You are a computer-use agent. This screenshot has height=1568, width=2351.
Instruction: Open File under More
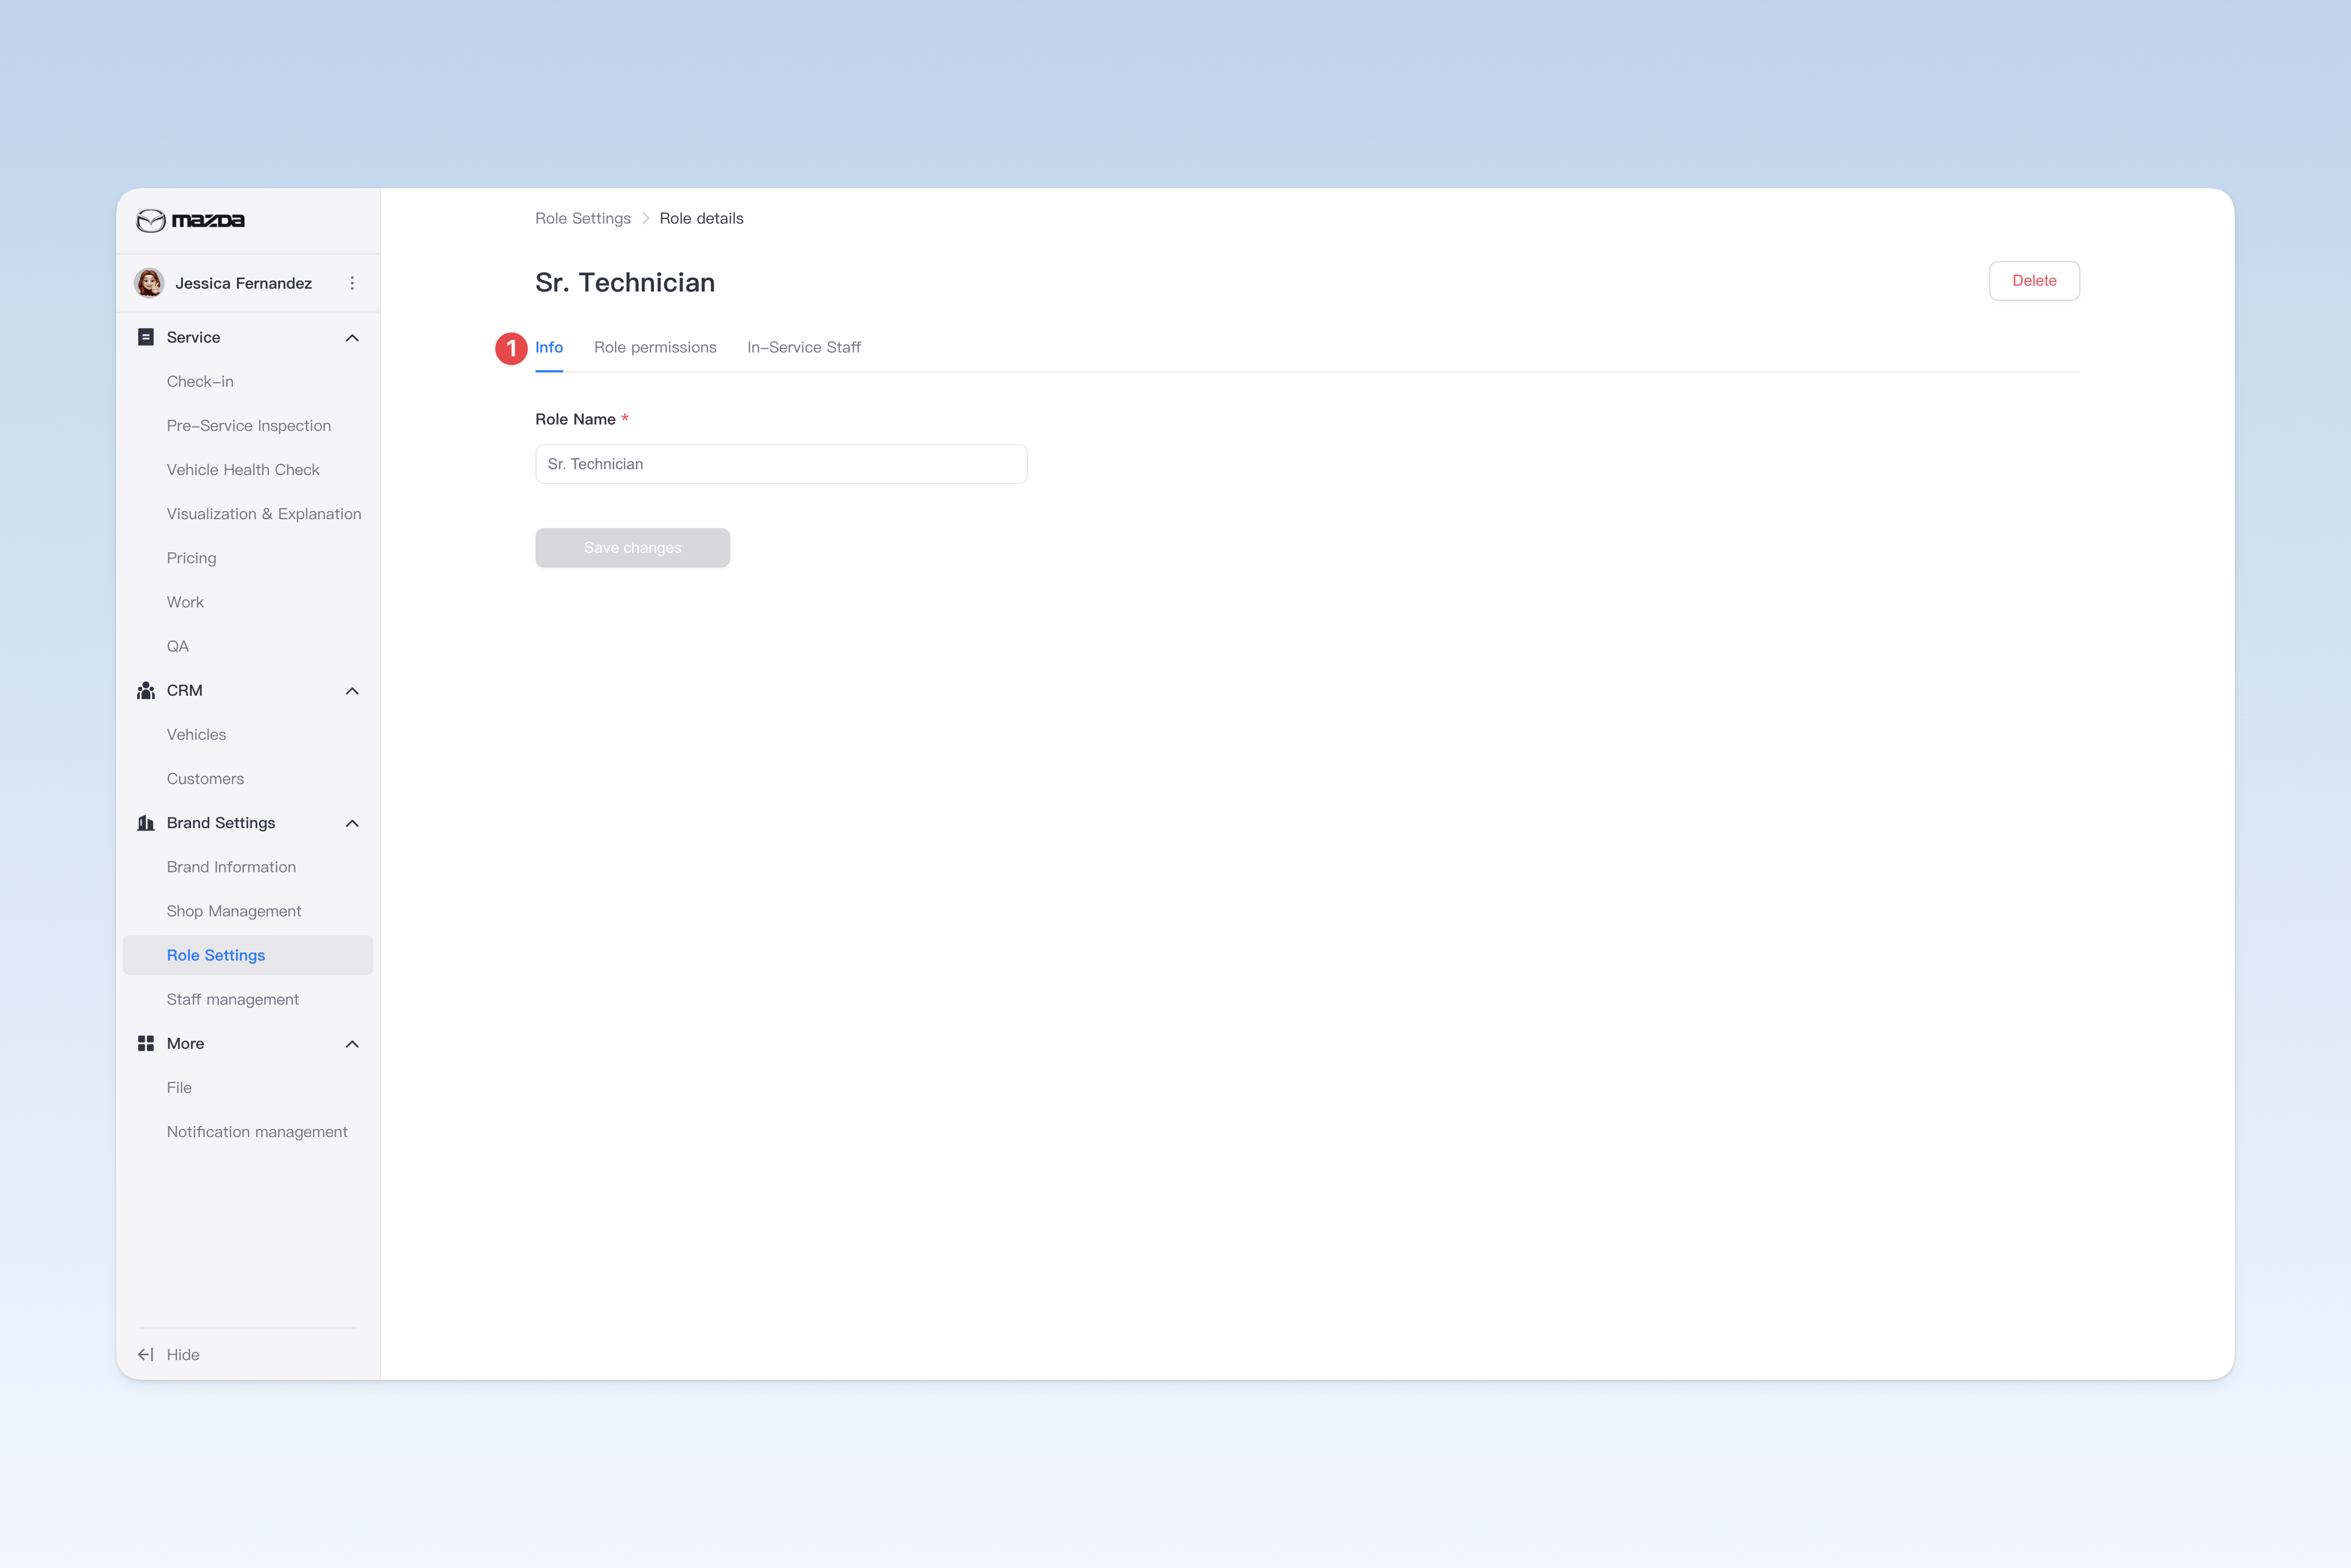click(x=179, y=1087)
